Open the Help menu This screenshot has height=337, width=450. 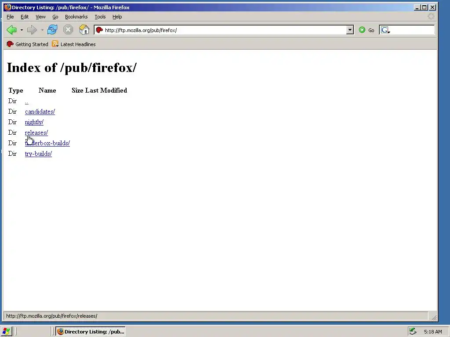[117, 17]
